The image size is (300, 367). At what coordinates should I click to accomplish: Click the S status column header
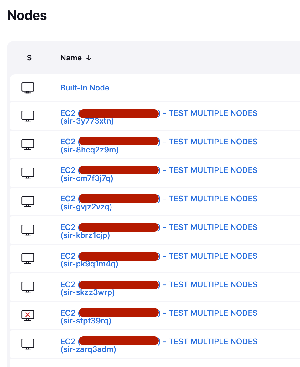point(29,58)
